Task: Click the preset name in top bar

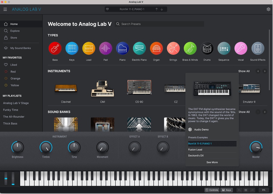Action: (132, 9)
